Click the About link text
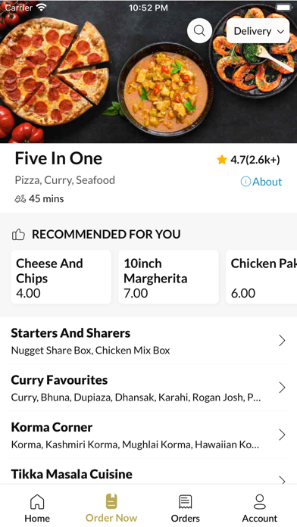 click(x=267, y=182)
